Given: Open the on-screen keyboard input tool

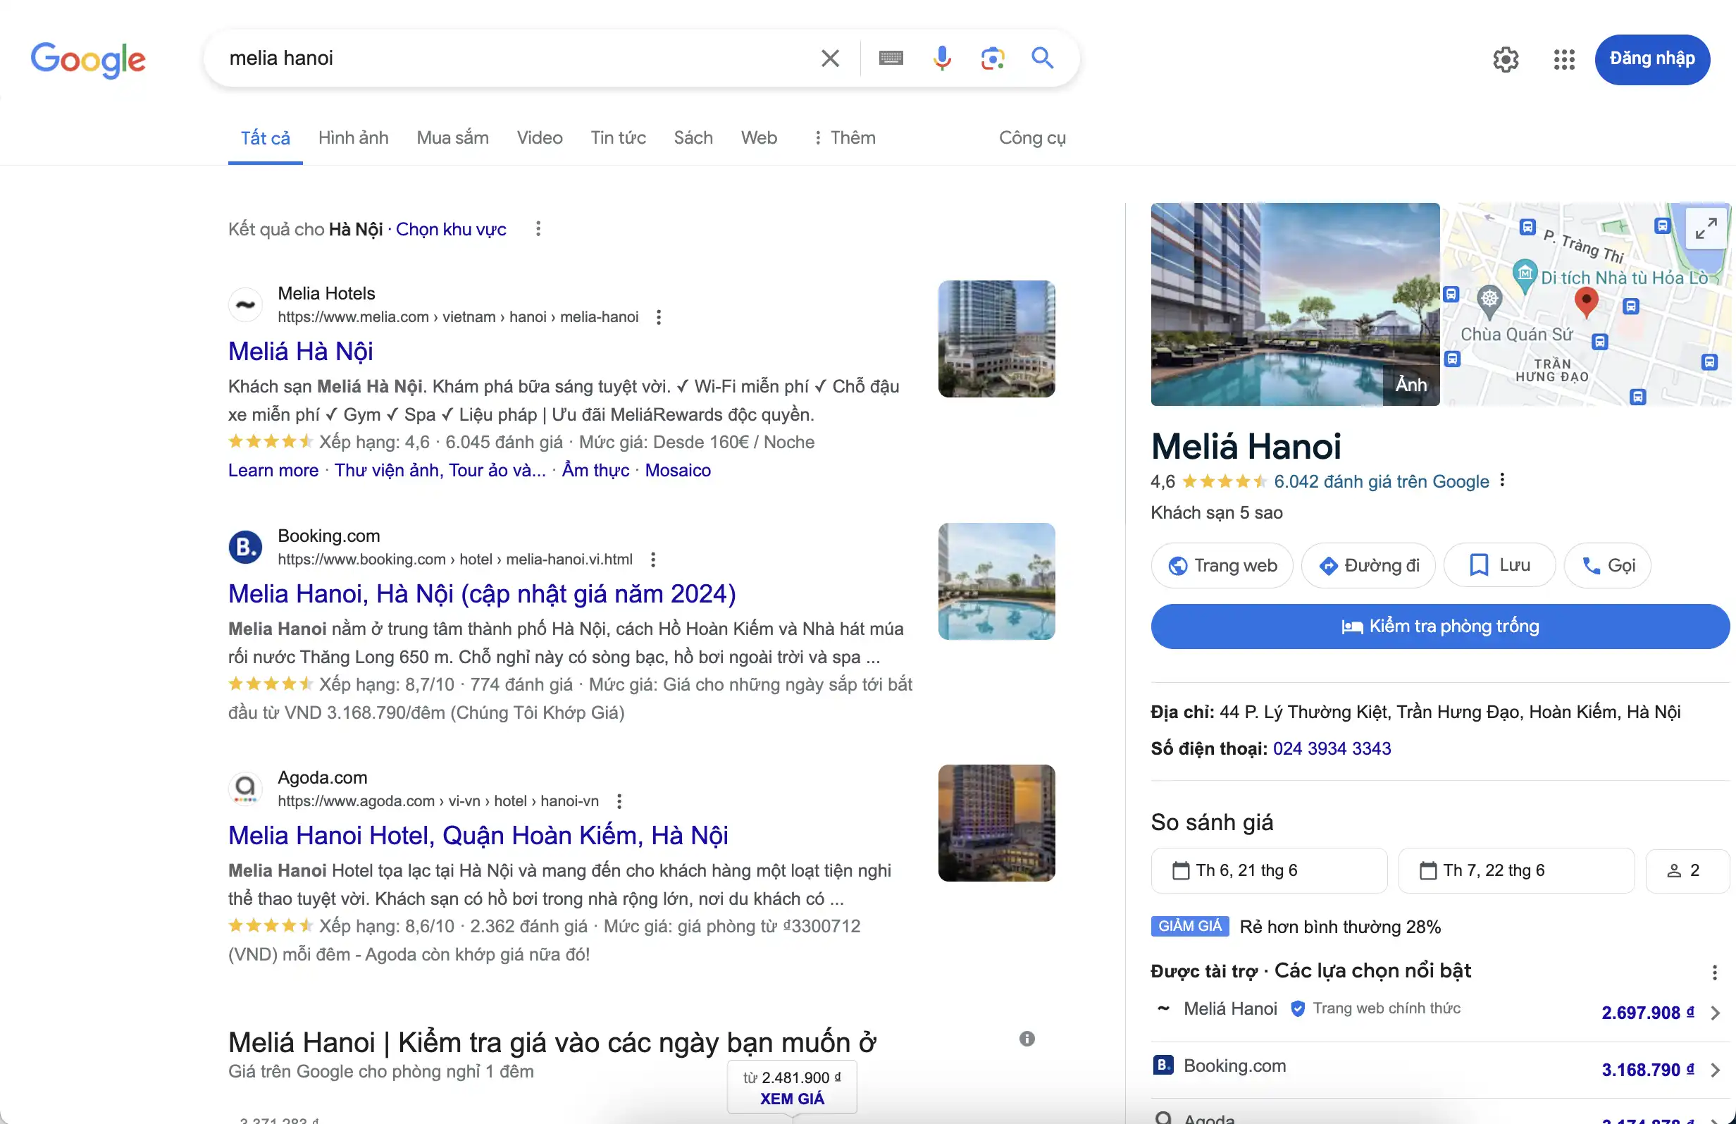Looking at the screenshot, I should [x=891, y=58].
